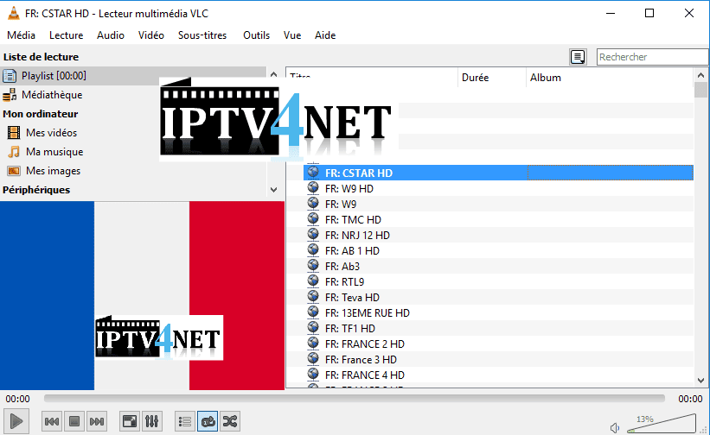The width and height of the screenshot is (710, 435).
Task: Open Mes vidéos in the sidebar
Action: click(51, 133)
